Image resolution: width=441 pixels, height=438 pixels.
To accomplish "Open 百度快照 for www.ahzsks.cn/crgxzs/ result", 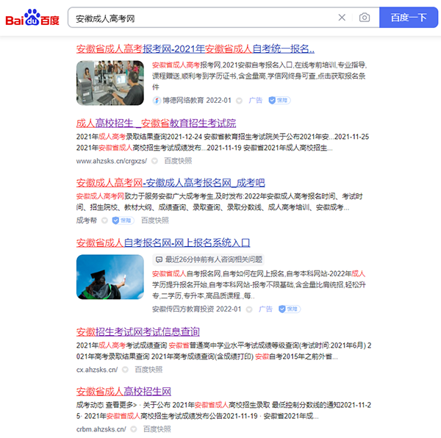I will 178,161.
